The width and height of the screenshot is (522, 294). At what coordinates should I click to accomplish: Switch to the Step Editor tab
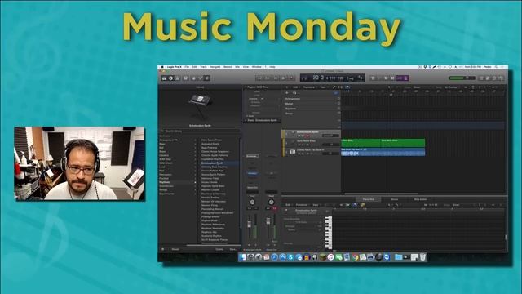tap(421, 199)
